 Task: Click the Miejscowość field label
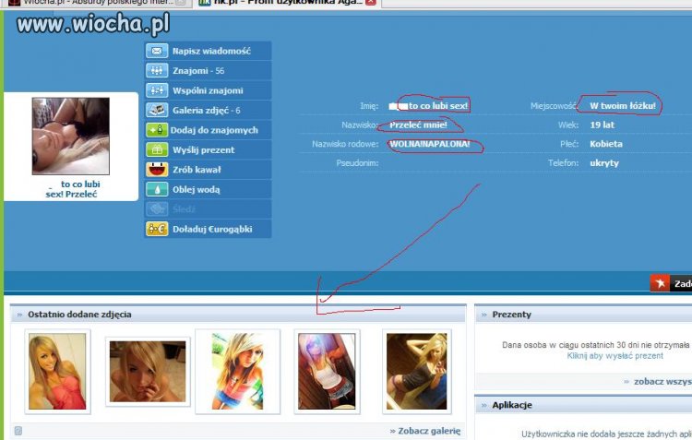[555, 106]
